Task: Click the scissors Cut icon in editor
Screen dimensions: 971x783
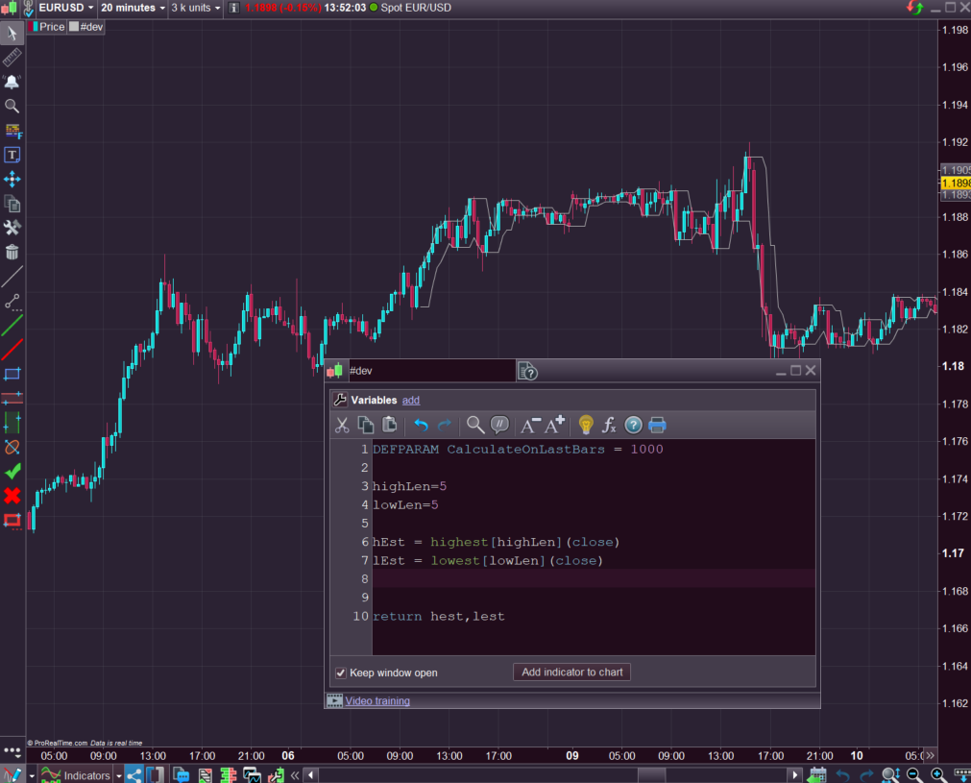Action: (342, 425)
